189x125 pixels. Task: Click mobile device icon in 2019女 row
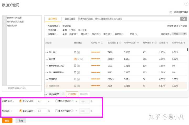(x=75, y=52)
